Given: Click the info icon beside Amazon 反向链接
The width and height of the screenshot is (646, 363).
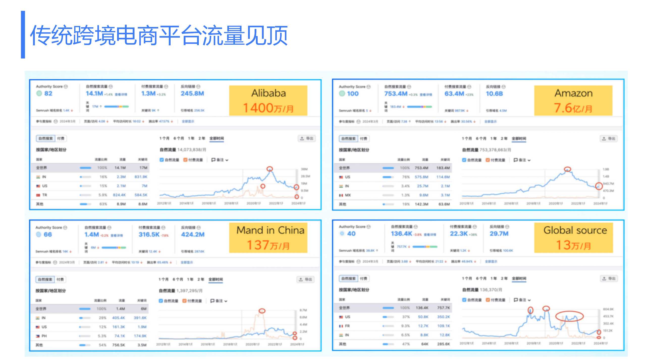Looking at the screenshot, I should pos(504,87).
